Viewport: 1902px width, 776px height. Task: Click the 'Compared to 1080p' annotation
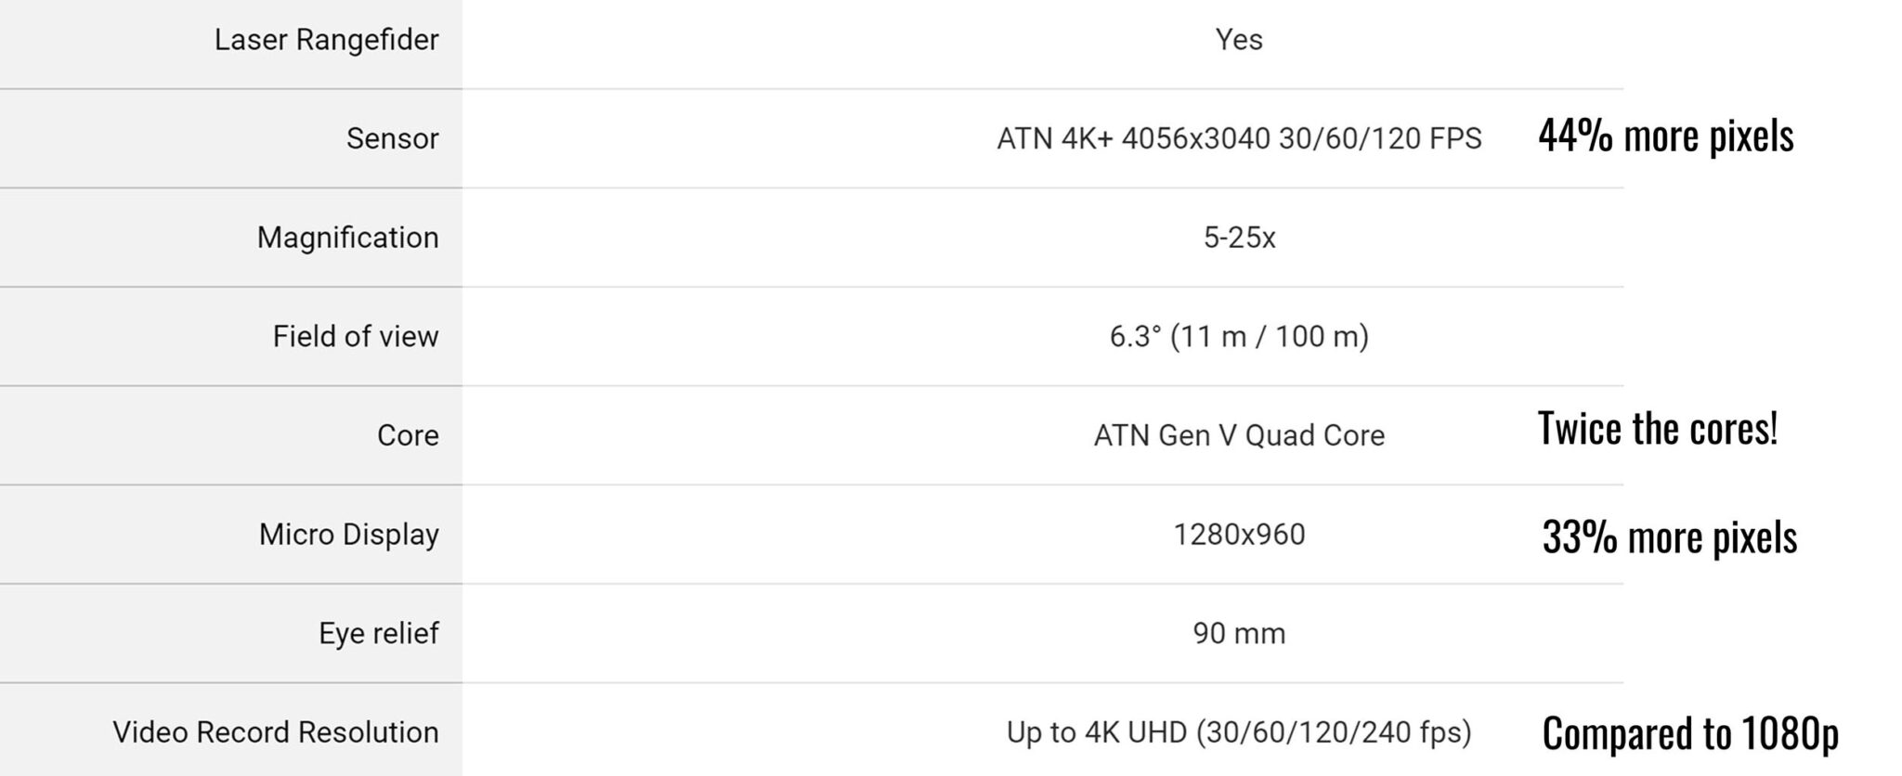(x=1690, y=733)
